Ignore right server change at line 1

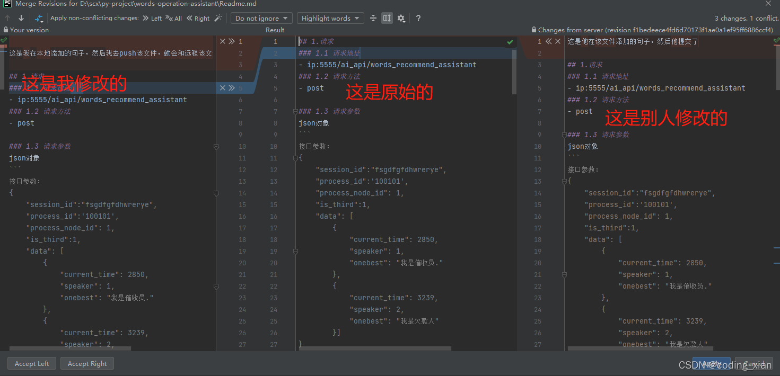(x=558, y=41)
